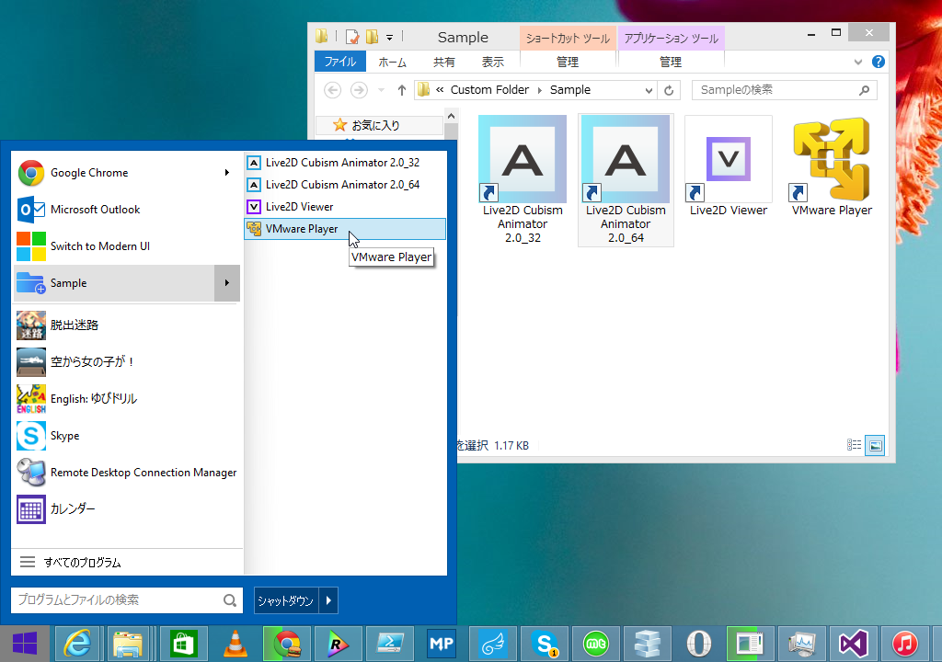
Task: Refresh the Sample folder view
Action: click(669, 91)
